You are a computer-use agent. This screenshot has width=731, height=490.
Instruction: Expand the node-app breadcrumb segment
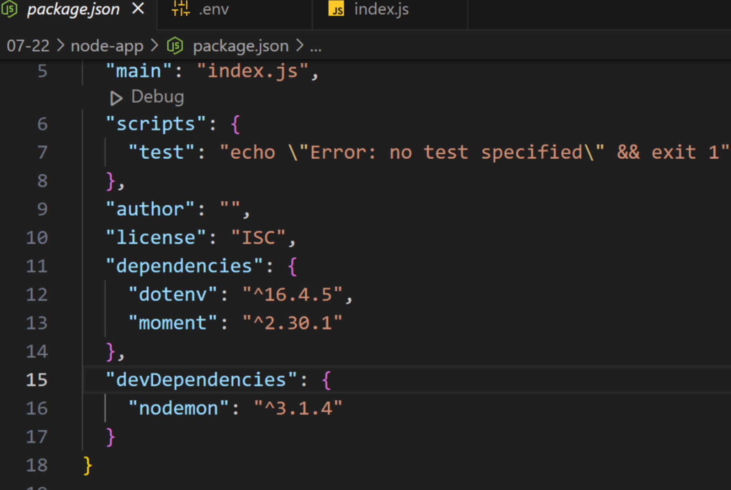point(107,46)
